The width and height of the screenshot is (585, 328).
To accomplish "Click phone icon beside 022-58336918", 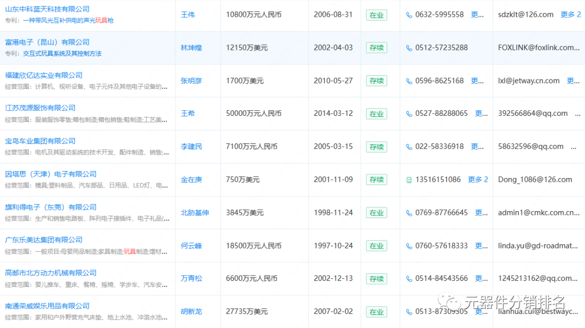I will (409, 147).
